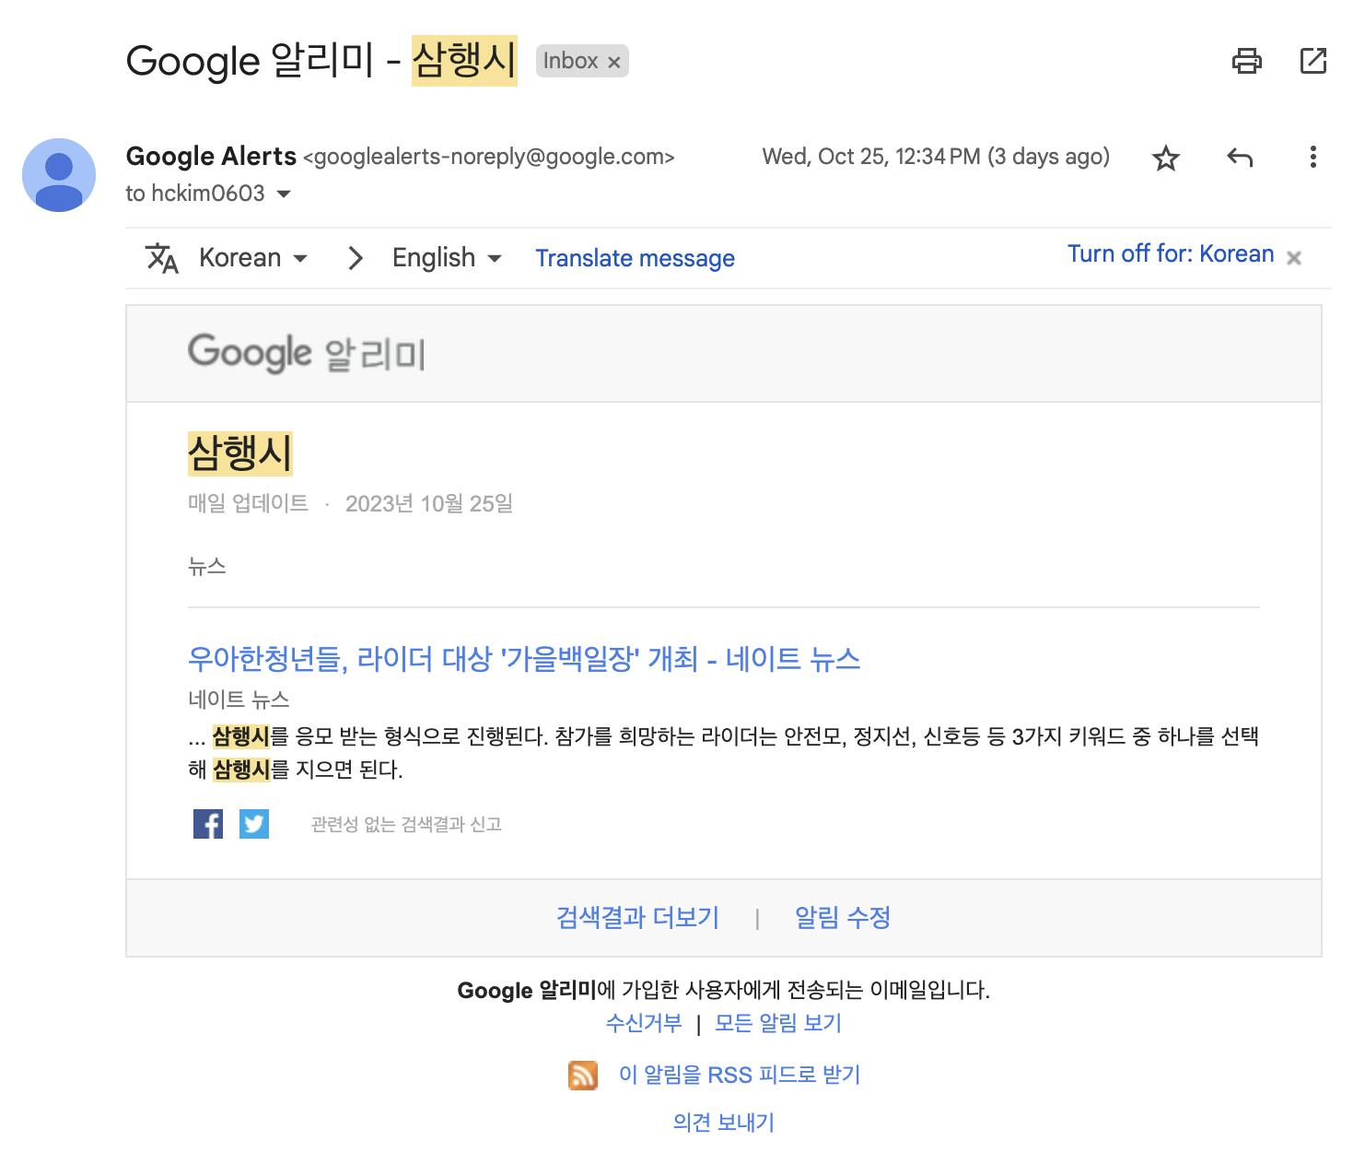Image resolution: width=1365 pixels, height=1176 pixels.
Task: Click 수신거부 unsubscribe link
Action: pyautogui.click(x=644, y=1023)
